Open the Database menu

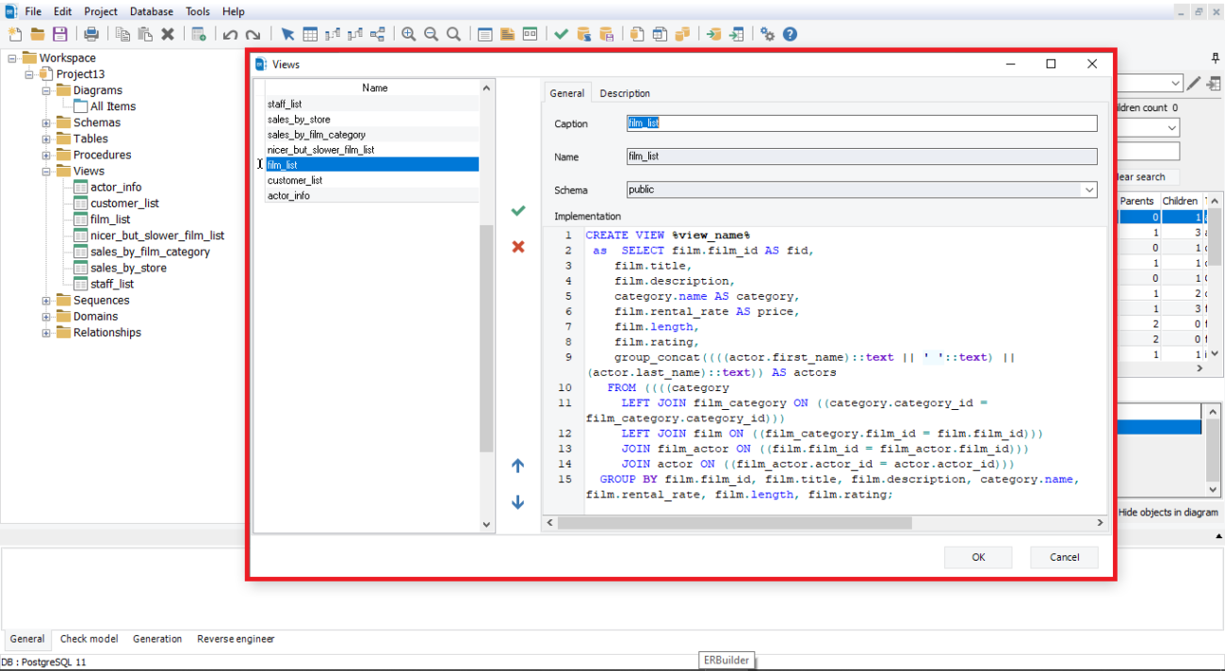(x=151, y=11)
